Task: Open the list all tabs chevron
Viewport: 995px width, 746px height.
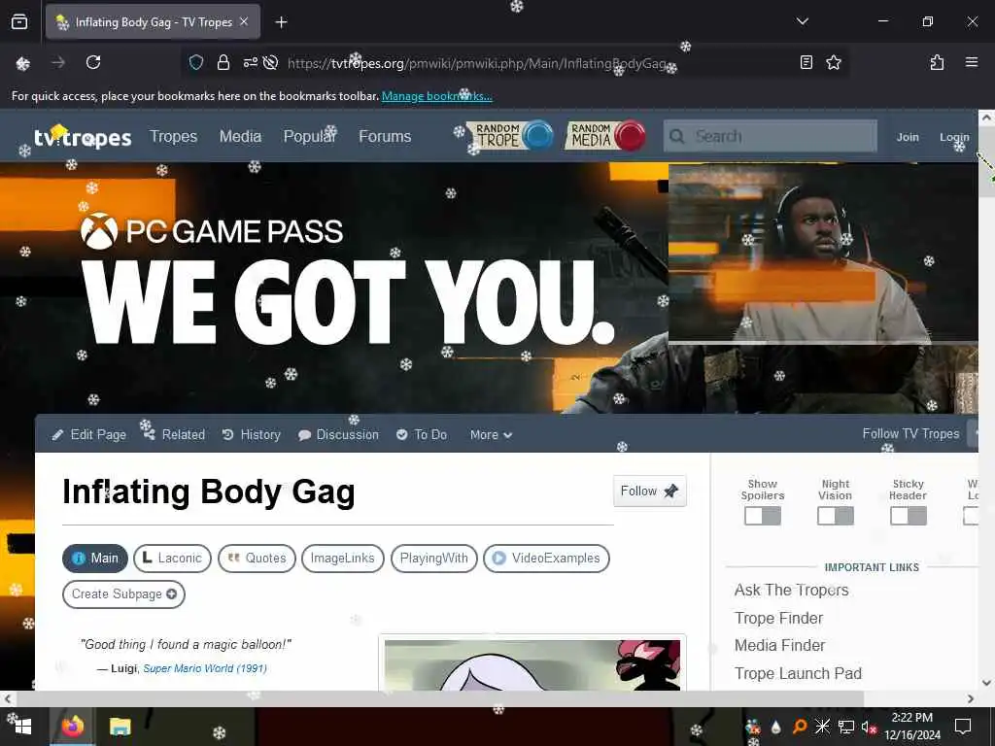Action: coord(802,21)
